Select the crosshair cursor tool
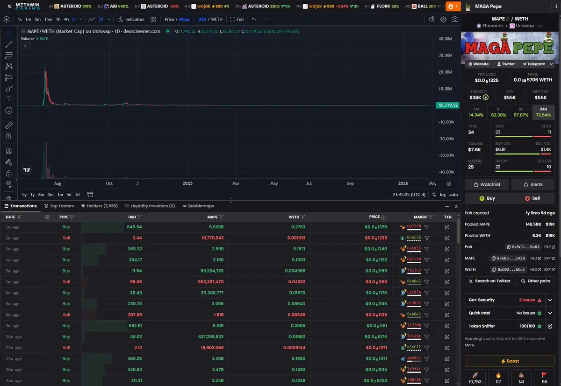The width and height of the screenshot is (561, 386). point(8,34)
